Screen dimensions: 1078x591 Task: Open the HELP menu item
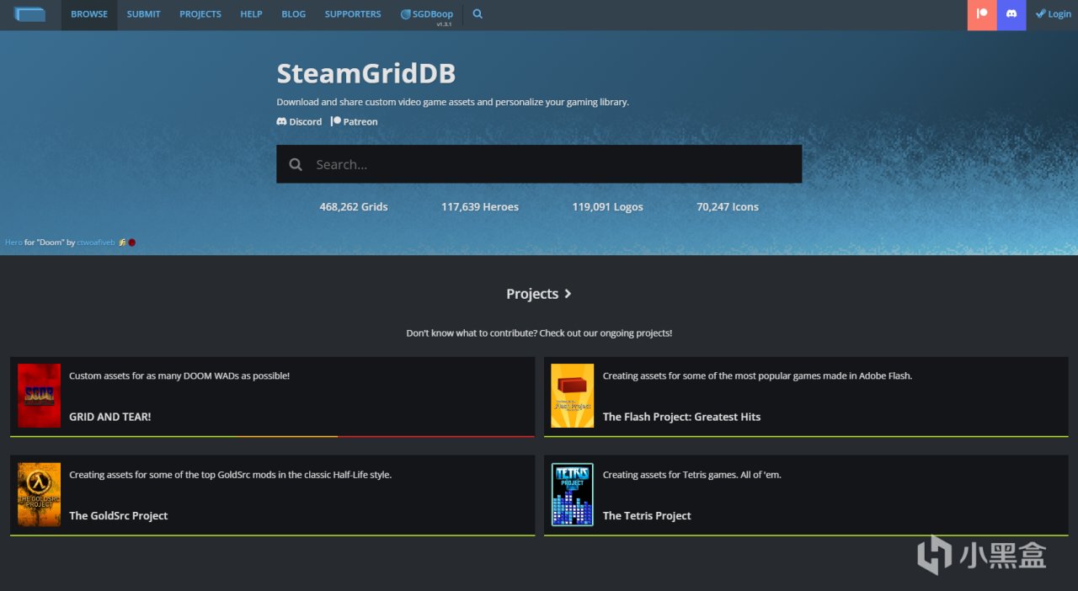[x=251, y=14]
